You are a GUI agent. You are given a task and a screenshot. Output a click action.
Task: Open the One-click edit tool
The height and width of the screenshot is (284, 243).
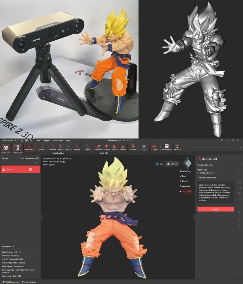pos(29,148)
